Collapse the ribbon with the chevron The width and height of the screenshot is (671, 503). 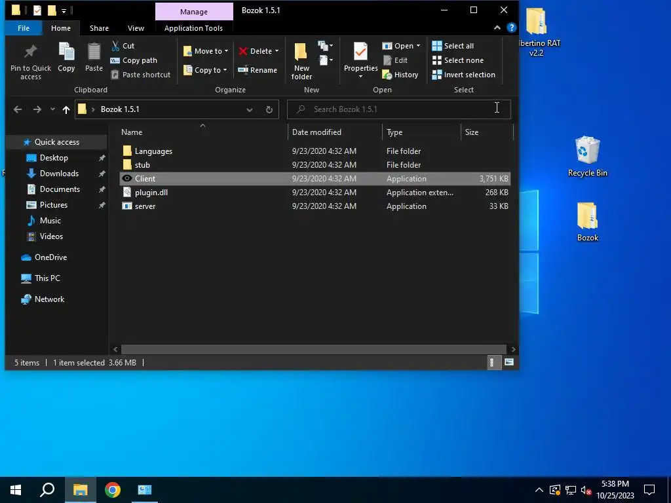tap(497, 28)
